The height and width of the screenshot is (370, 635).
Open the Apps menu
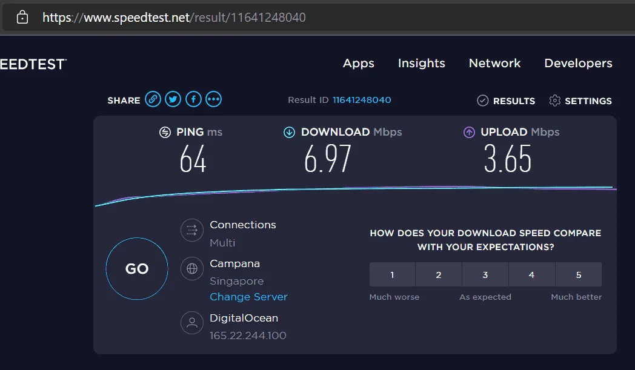tap(359, 63)
